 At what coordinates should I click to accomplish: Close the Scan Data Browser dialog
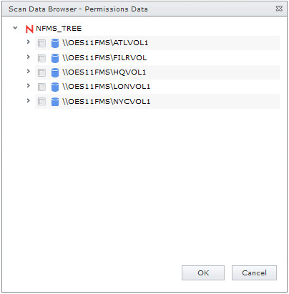point(279,9)
